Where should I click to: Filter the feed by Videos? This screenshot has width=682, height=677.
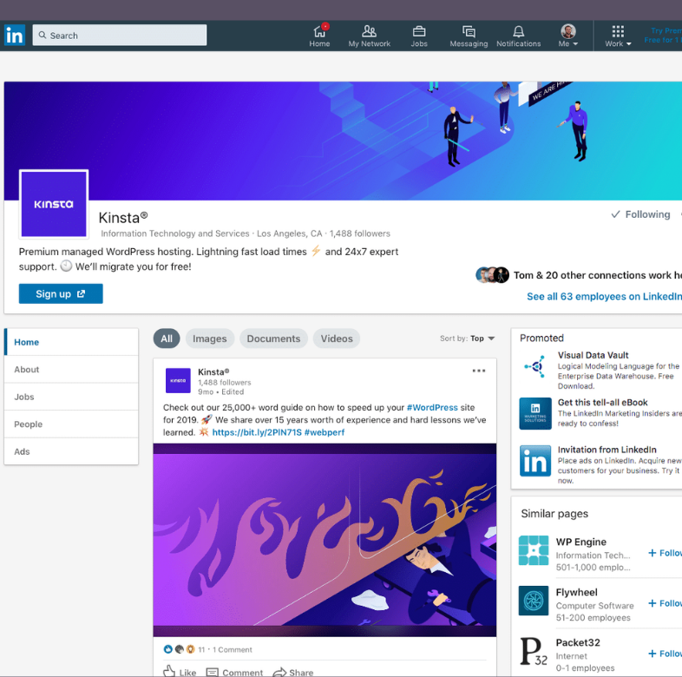click(337, 338)
